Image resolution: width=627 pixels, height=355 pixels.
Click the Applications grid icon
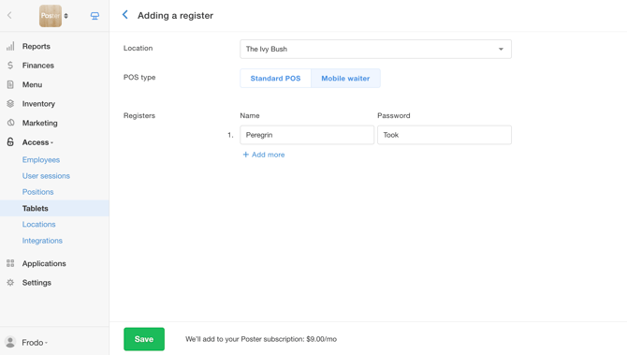10,263
